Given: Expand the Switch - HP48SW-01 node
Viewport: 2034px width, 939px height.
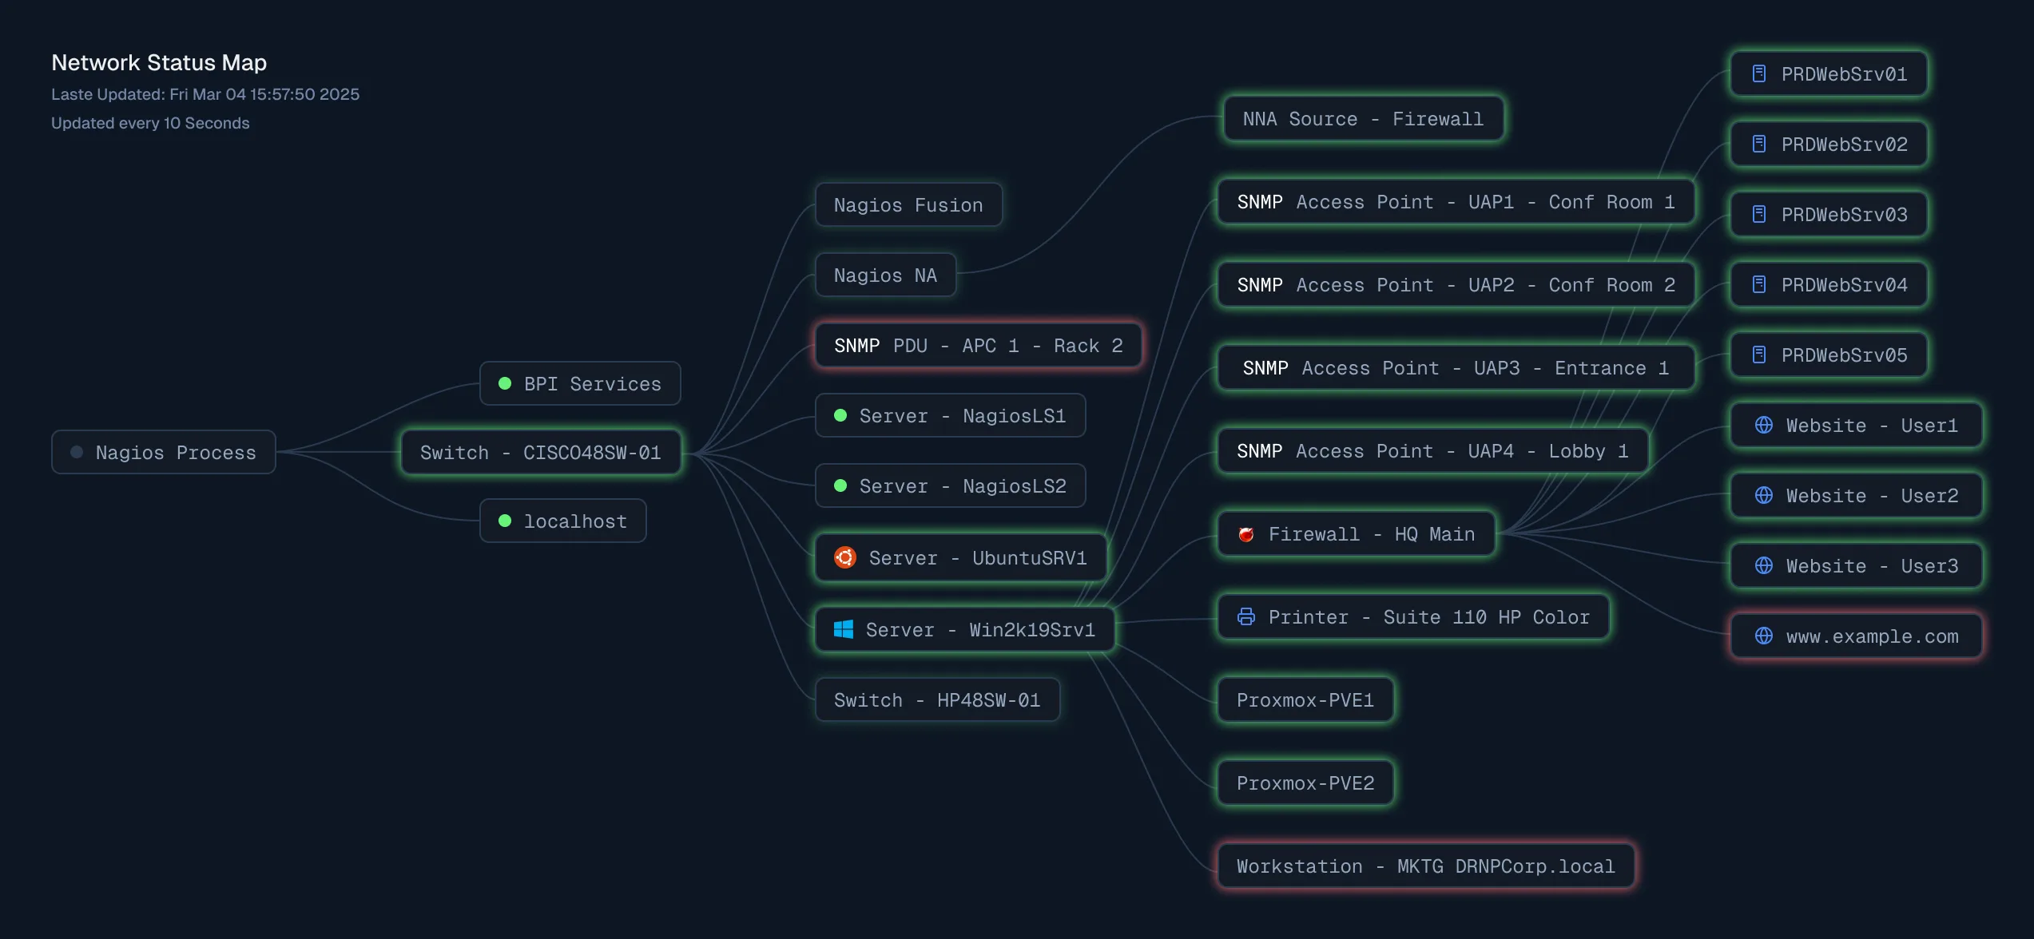Looking at the screenshot, I should [x=937, y=699].
